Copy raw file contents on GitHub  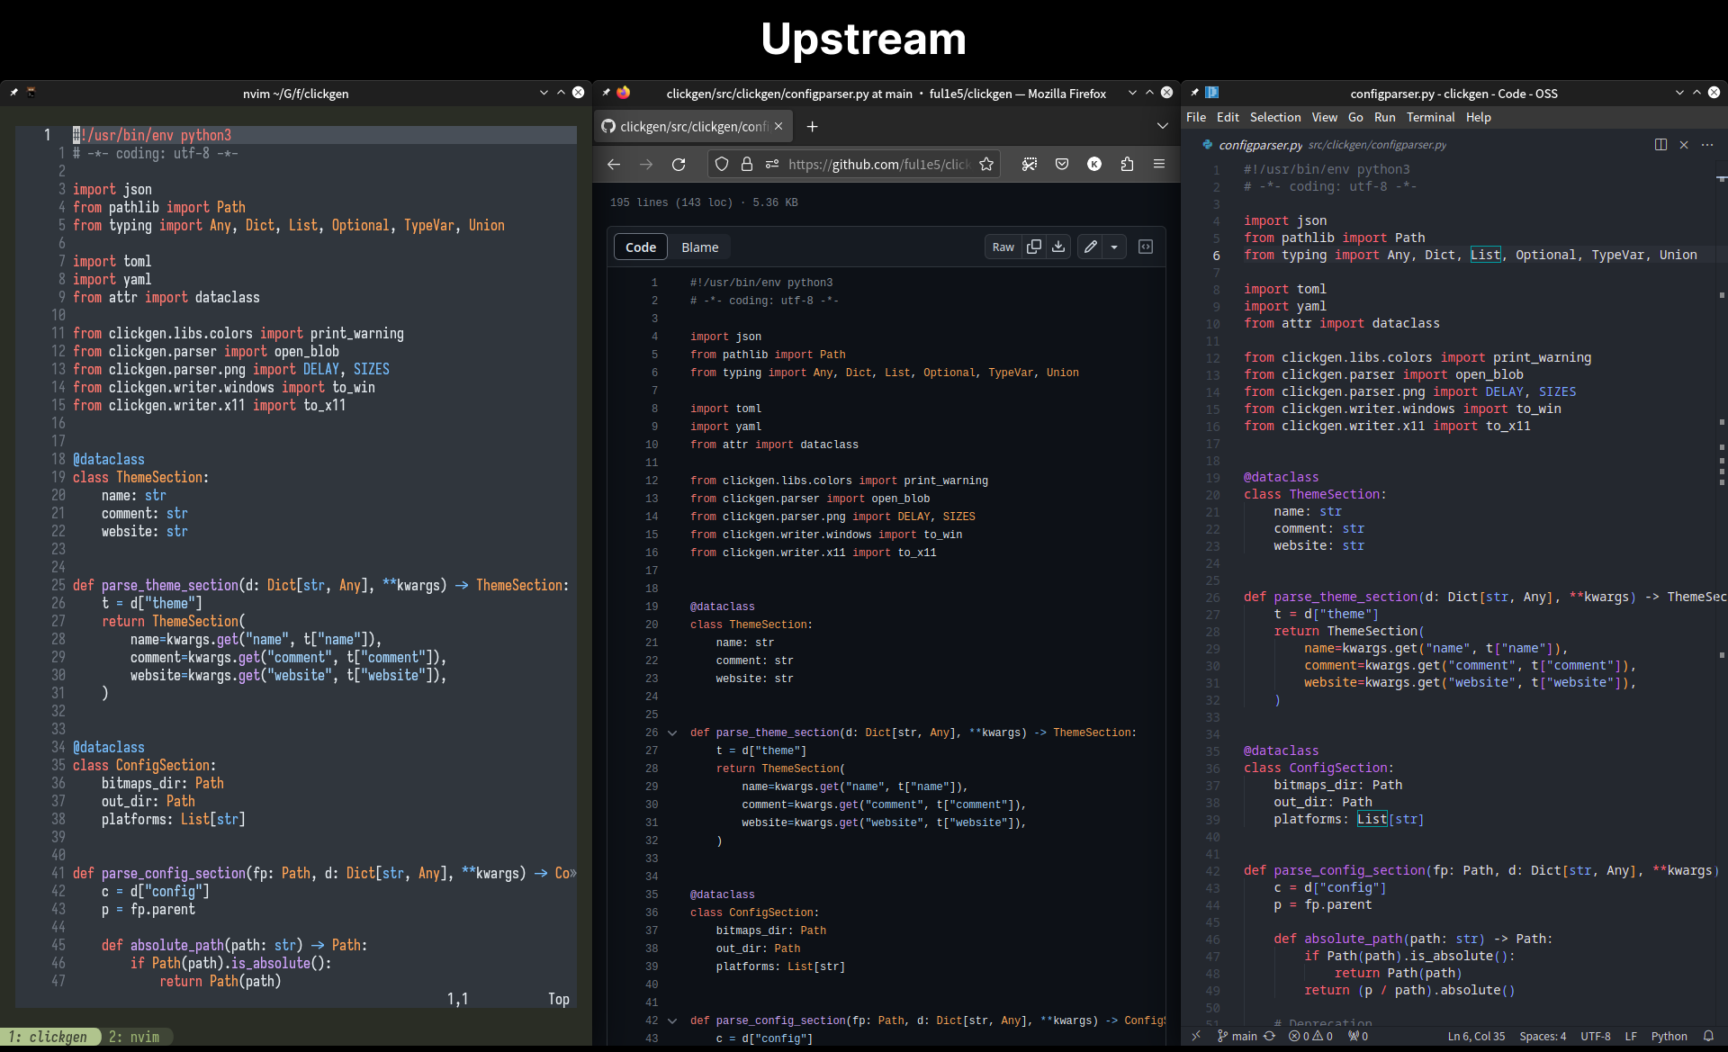[1034, 247]
